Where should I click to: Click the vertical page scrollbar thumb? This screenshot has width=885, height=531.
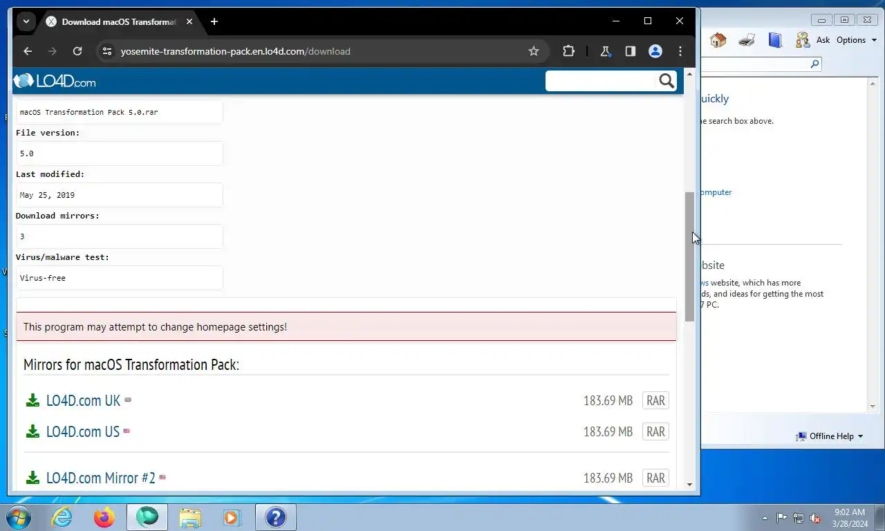(689, 257)
